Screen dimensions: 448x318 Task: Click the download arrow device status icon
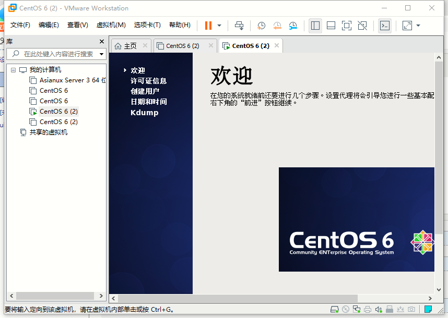(400, 309)
